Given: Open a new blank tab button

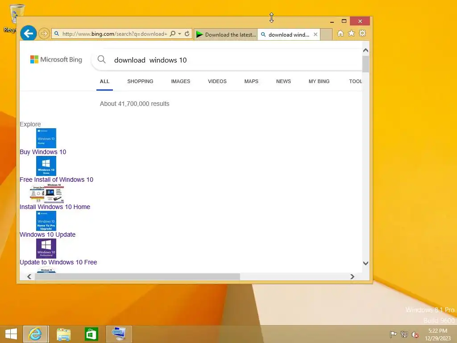Looking at the screenshot, I should 326,34.
